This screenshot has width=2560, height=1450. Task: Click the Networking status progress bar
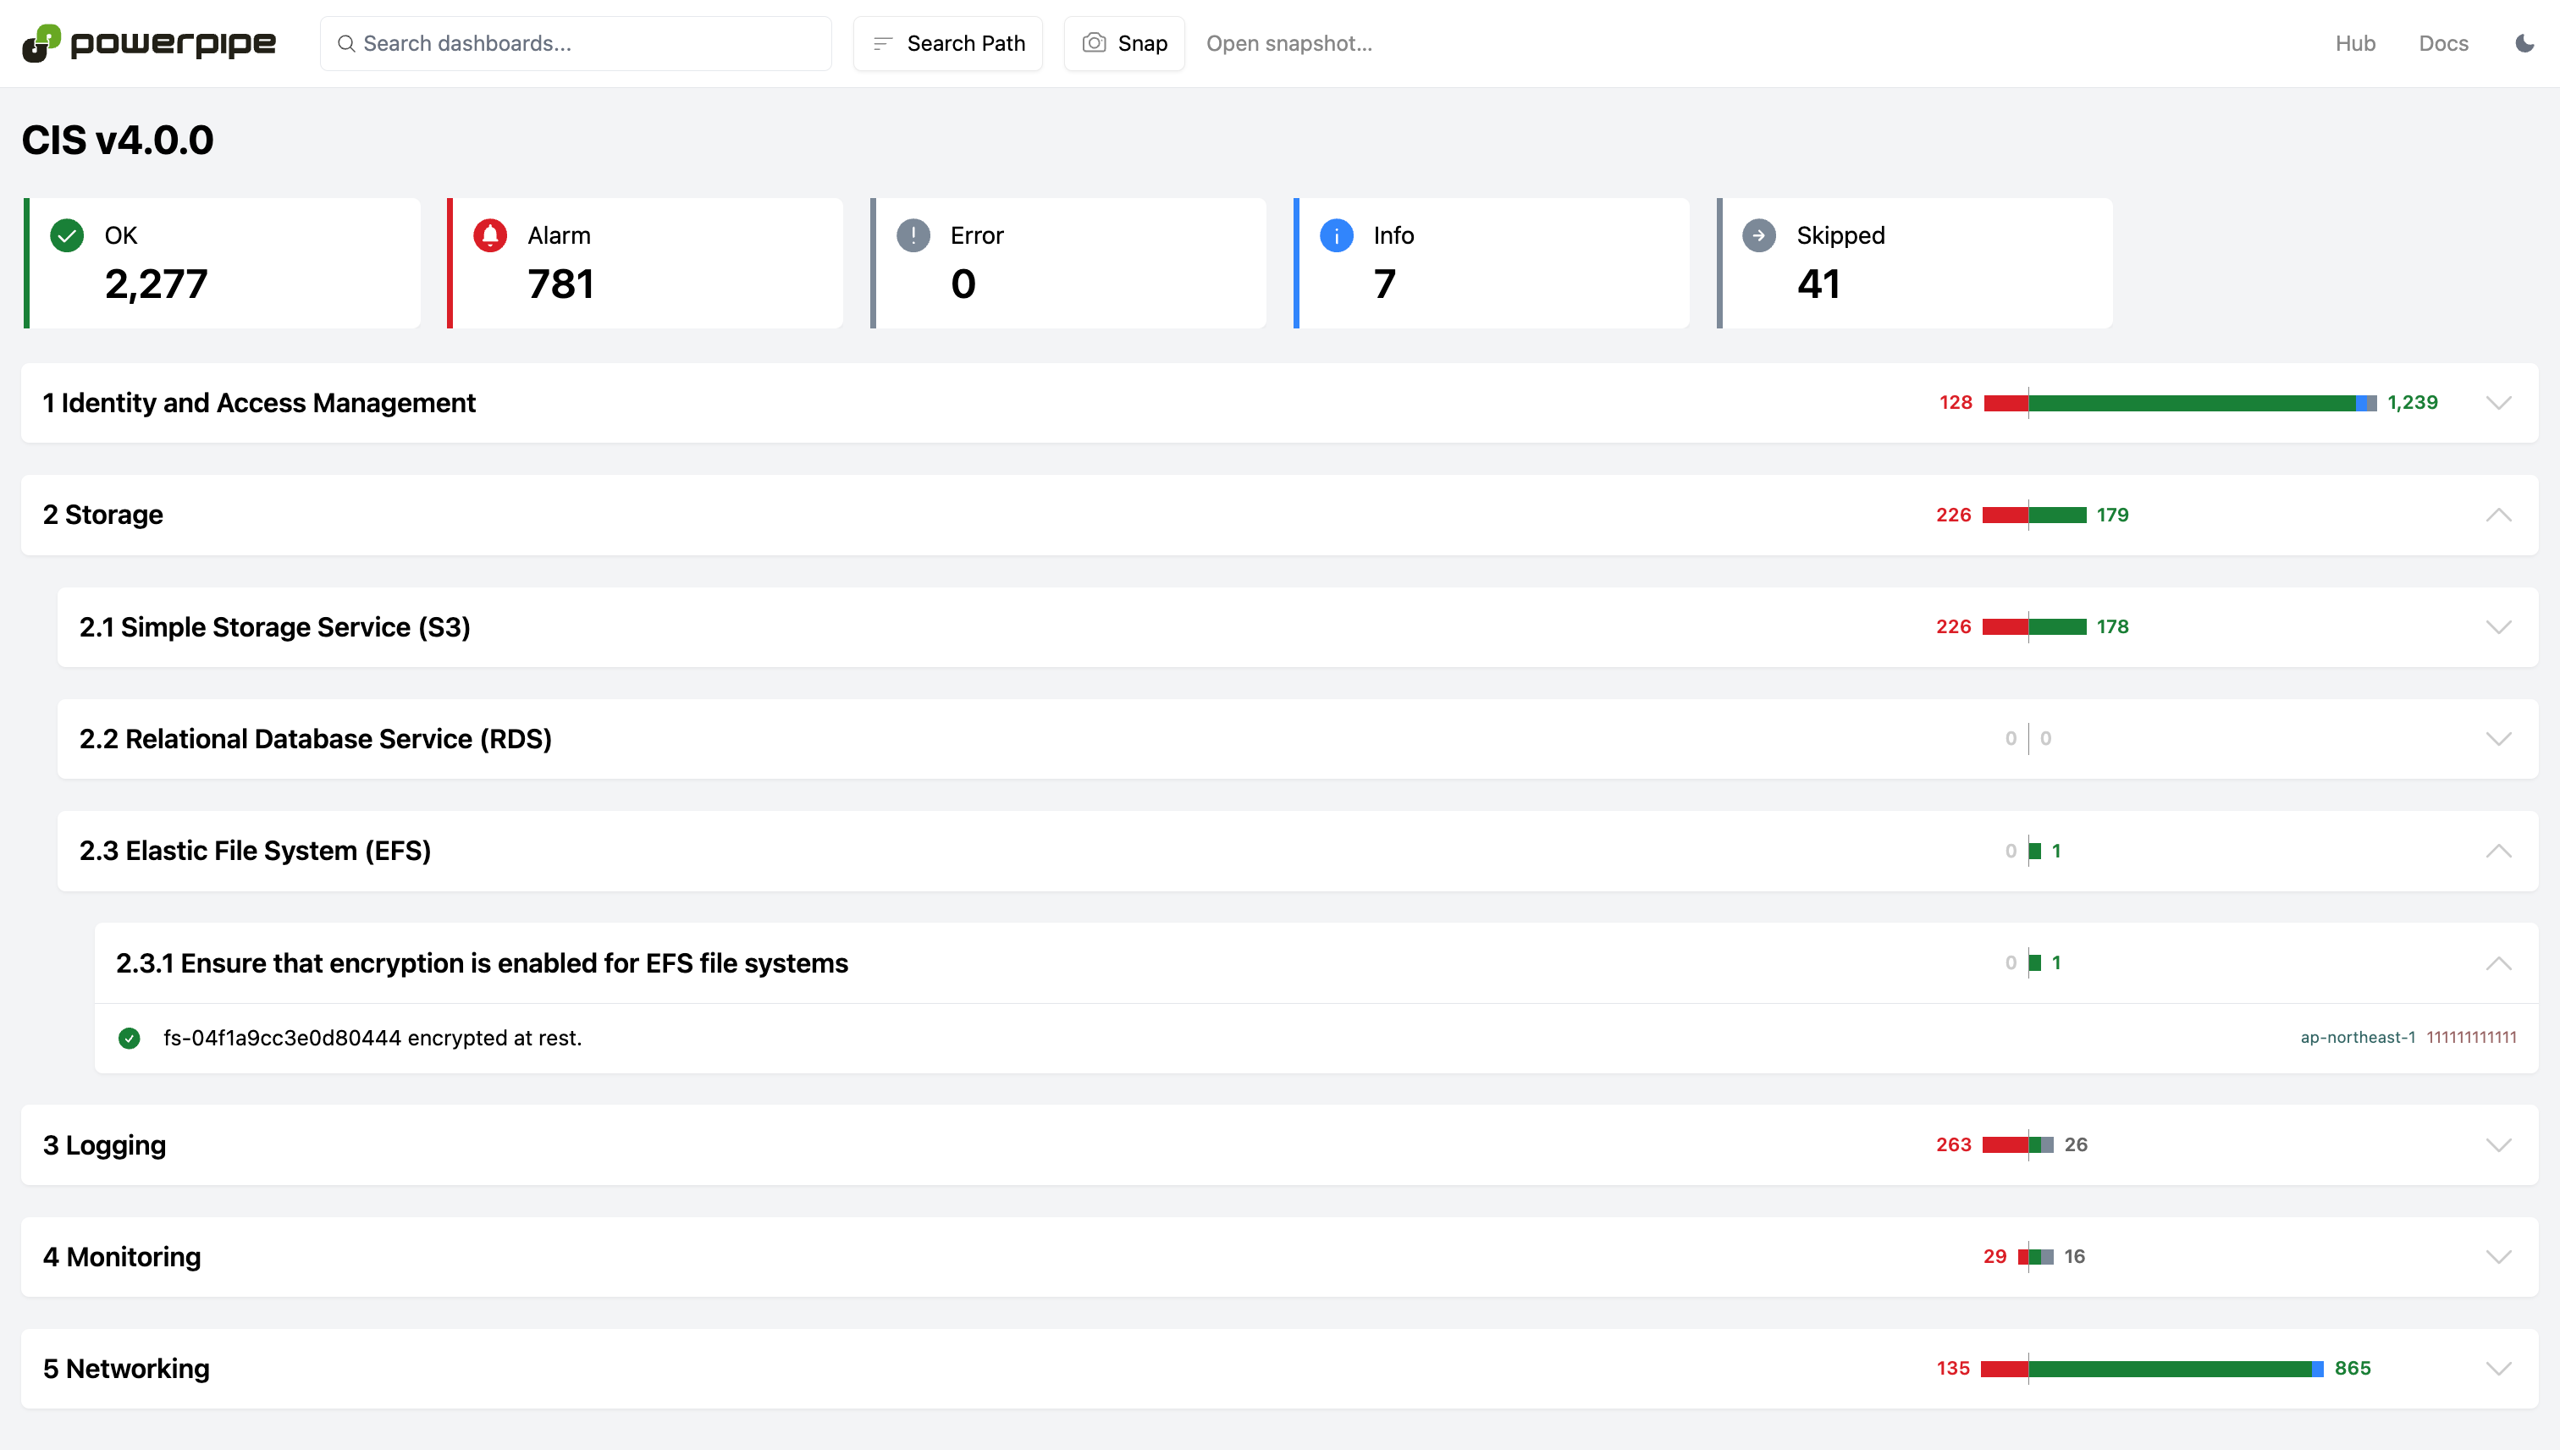[x=2151, y=1369]
